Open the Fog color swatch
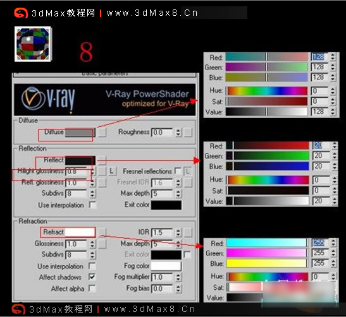346x317 pixels. 166,266
